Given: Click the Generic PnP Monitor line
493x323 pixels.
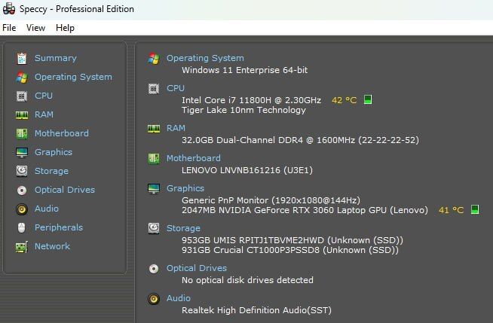Looking at the screenshot, I should pyautogui.click(x=271, y=200).
